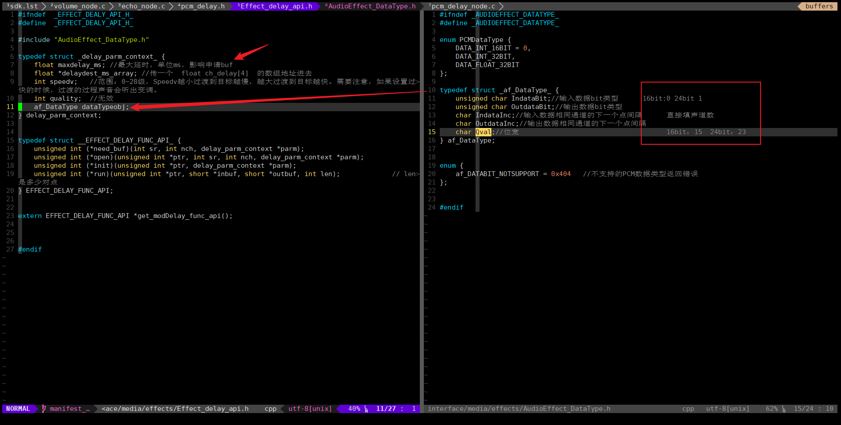This screenshot has width=841, height=425.
Task: Click get_modDelay_func_api extern declaration
Action: click(x=125, y=216)
